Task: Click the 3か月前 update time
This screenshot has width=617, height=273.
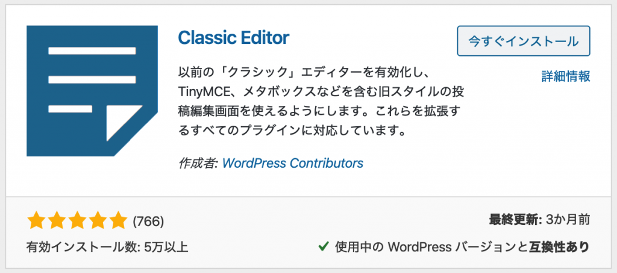Action: pos(567,219)
